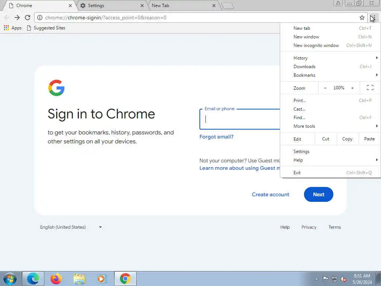Click the muted volume tray icon
Screen dimensions: 381x286
point(343,279)
